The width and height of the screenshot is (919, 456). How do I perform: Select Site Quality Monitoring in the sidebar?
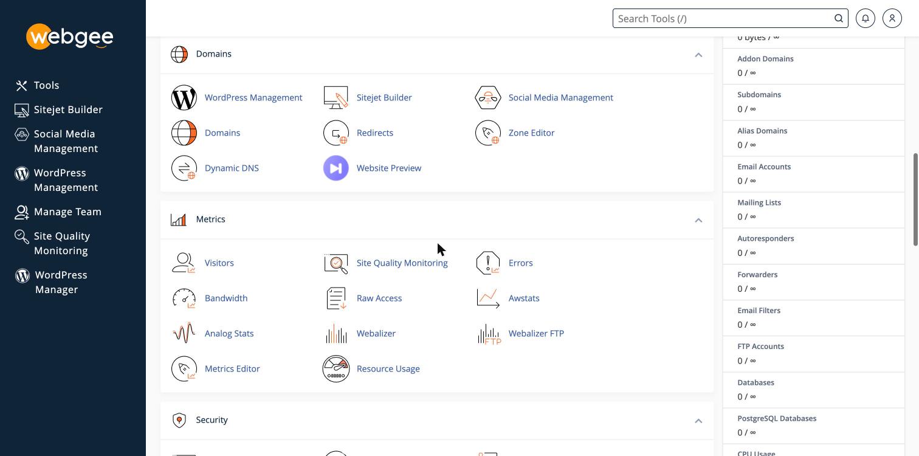click(x=53, y=243)
